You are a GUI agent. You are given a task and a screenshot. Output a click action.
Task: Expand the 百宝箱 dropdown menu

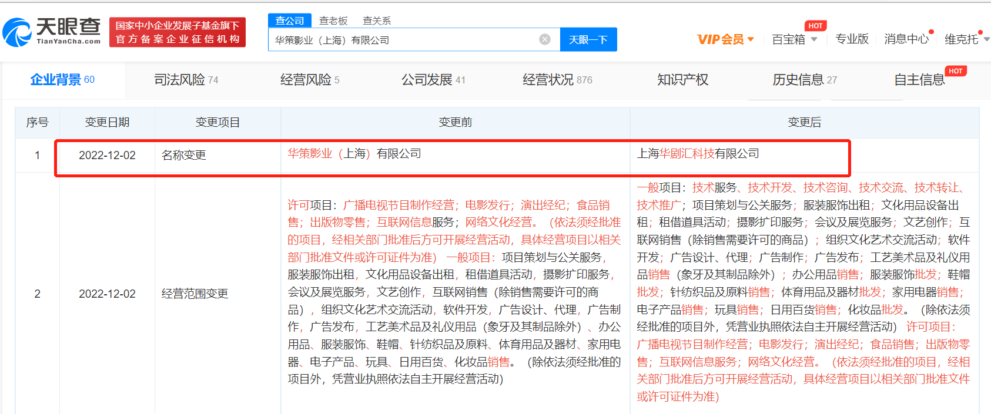(795, 39)
